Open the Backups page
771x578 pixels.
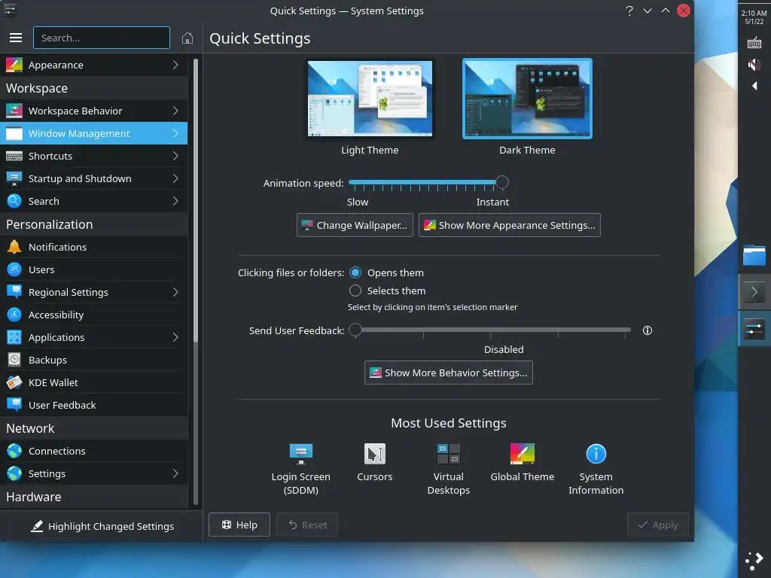click(x=93, y=360)
